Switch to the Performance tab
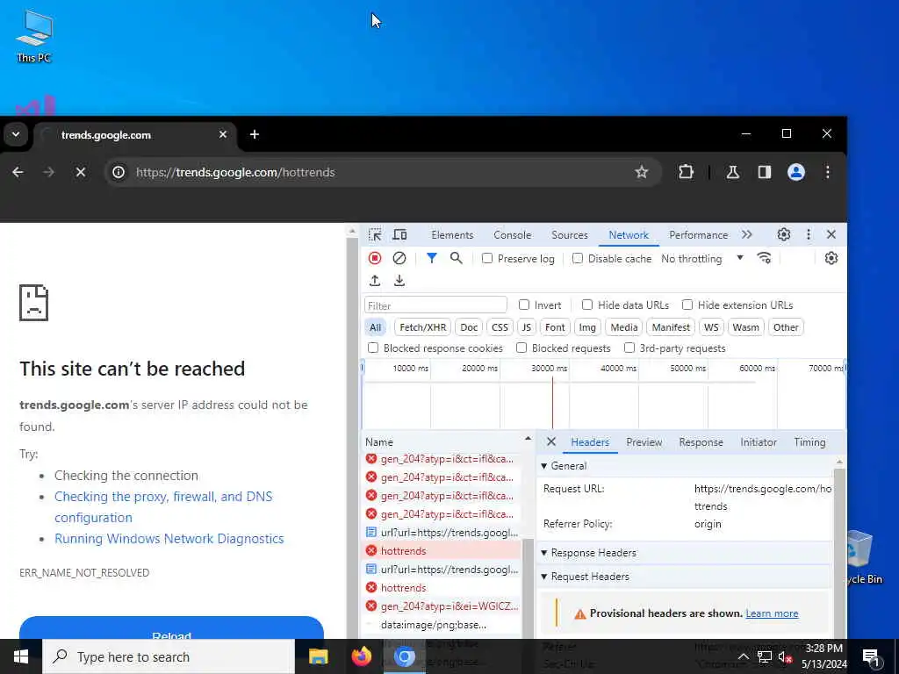The height and width of the screenshot is (674, 899). pos(698,235)
